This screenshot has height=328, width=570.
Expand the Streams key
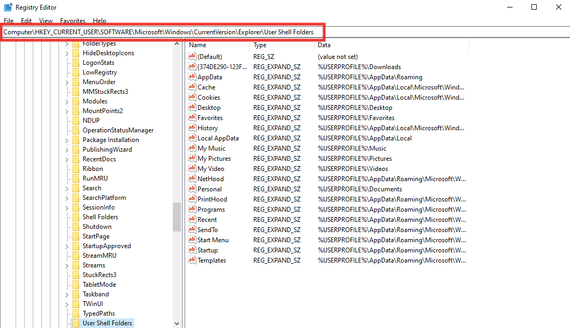67,266
